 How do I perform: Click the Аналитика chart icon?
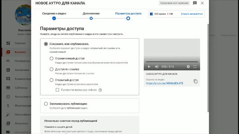[8, 70]
